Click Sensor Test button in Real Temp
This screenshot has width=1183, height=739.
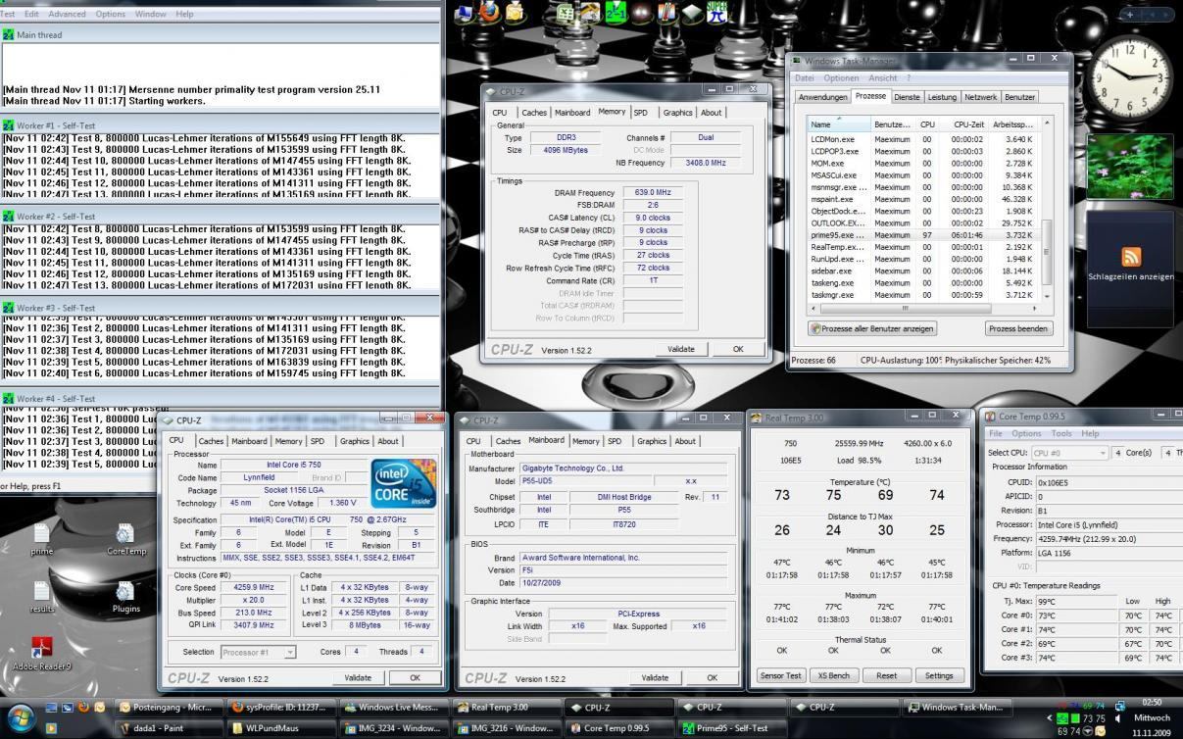[x=781, y=675]
